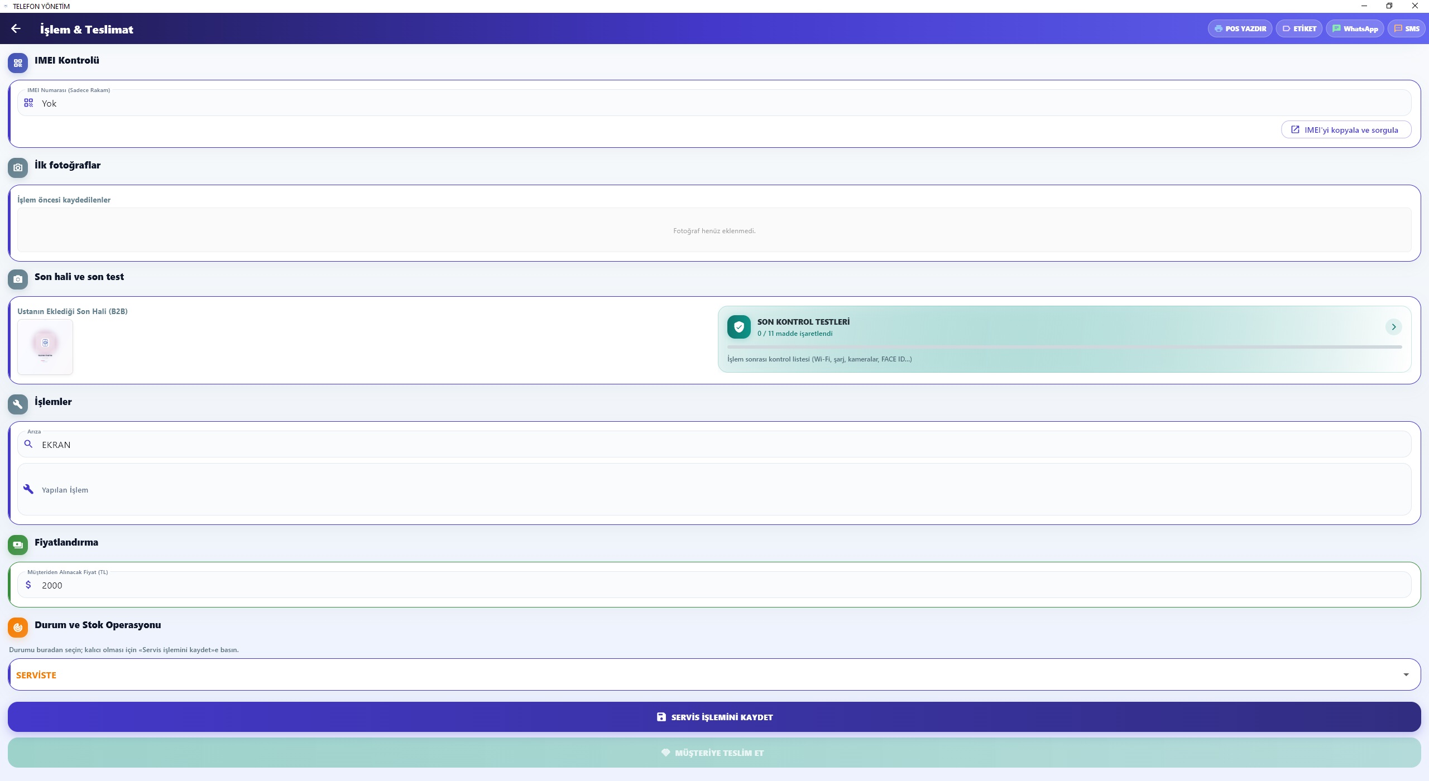This screenshot has width=1429, height=781.
Task: Minimize the TELEFON YÖNETİM window
Action: tap(1364, 6)
